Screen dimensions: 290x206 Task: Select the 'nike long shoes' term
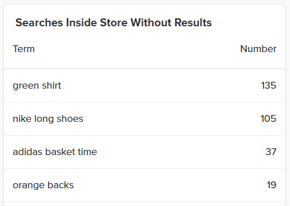tap(48, 118)
